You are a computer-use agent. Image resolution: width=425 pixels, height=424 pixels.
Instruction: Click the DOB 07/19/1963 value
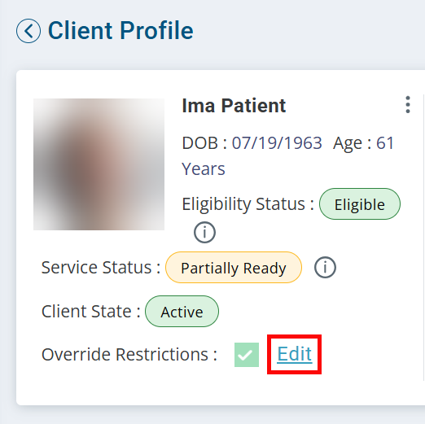pyautogui.click(x=277, y=143)
